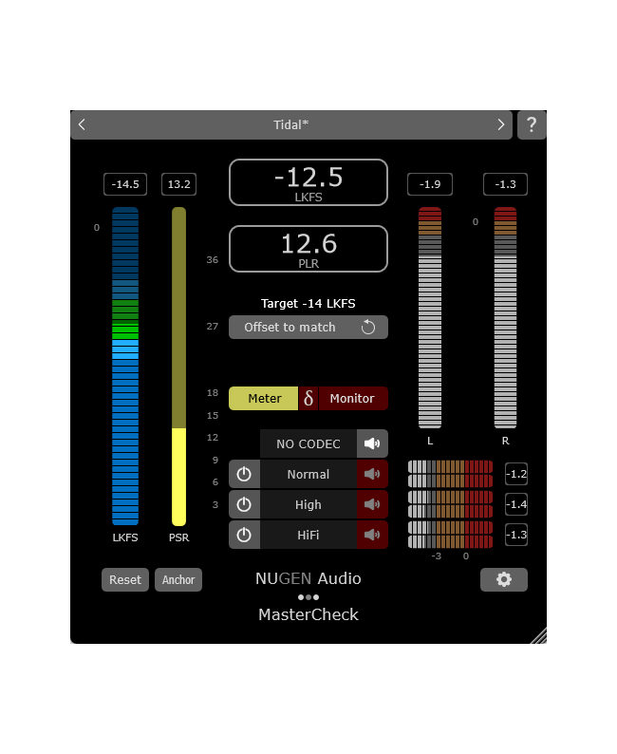The height and width of the screenshot is (754, 617).
Task: Click the Anchor button
Action: pos(178,579)
